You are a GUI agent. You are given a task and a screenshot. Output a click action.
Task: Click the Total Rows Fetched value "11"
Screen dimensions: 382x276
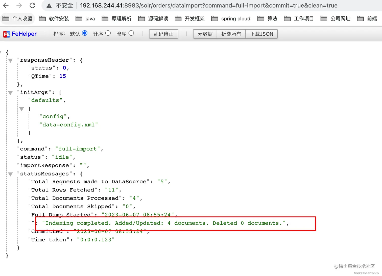point(111,190)
